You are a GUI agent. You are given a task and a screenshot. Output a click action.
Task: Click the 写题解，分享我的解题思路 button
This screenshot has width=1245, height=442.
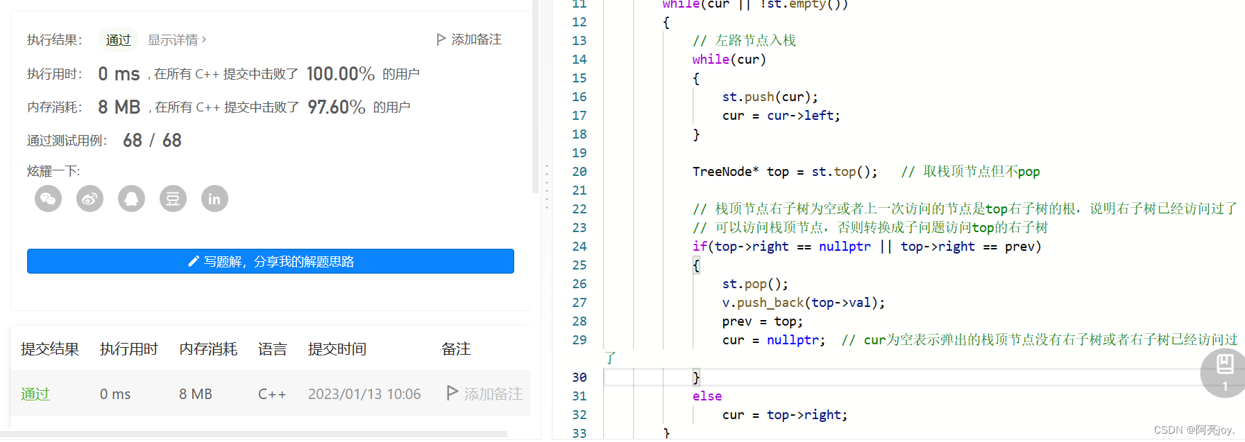pos(271,261)
